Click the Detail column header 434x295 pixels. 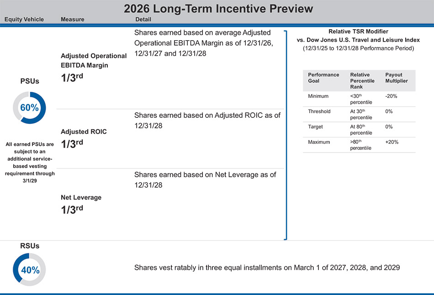(x=143, y=20)
